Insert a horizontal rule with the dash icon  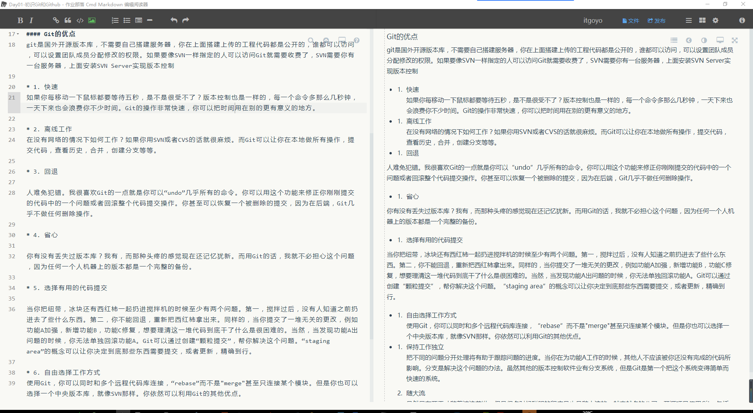pos(150,20)
